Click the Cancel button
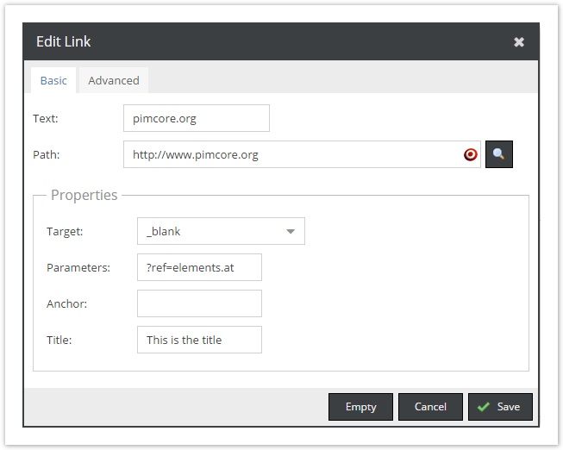Viewport: 563px width, 450px height. (x=430, y=407)
